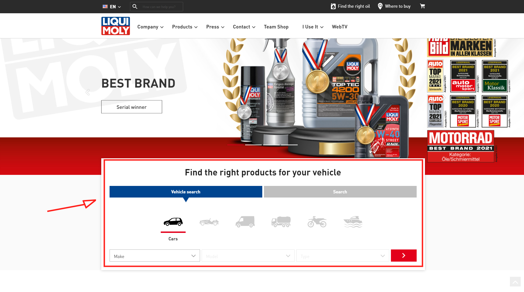Open the Make dropdown

pos(155,256)
